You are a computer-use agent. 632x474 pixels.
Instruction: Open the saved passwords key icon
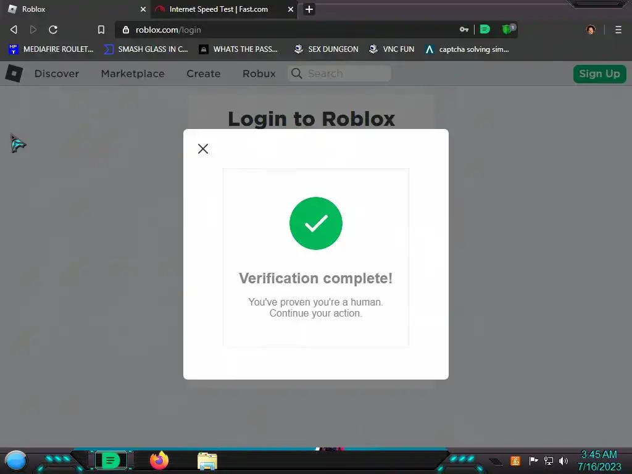pos(464,30)
